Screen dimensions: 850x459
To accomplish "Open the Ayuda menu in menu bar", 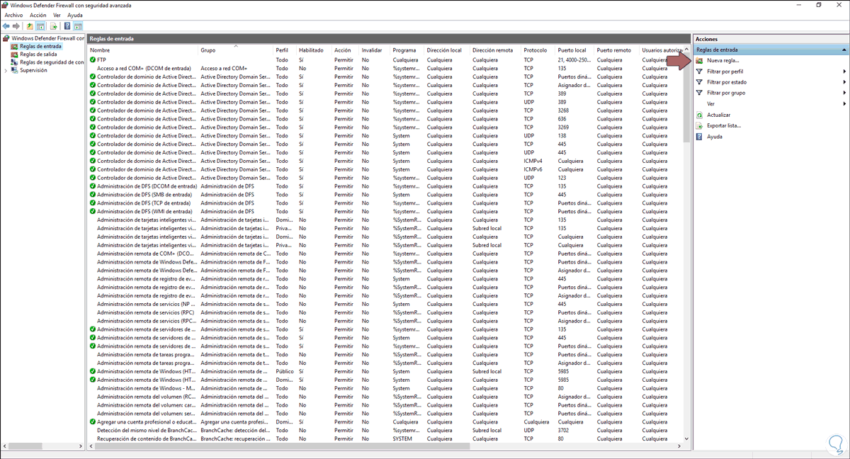I will point(74,15).
